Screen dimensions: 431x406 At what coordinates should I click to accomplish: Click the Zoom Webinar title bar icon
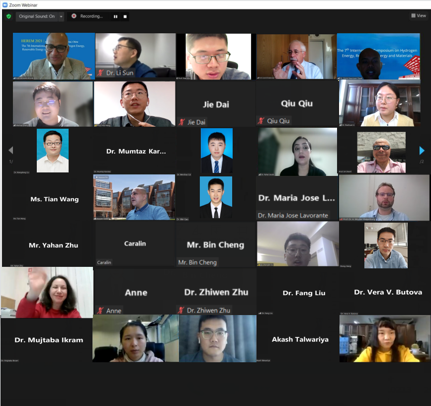tap(5, 5)
